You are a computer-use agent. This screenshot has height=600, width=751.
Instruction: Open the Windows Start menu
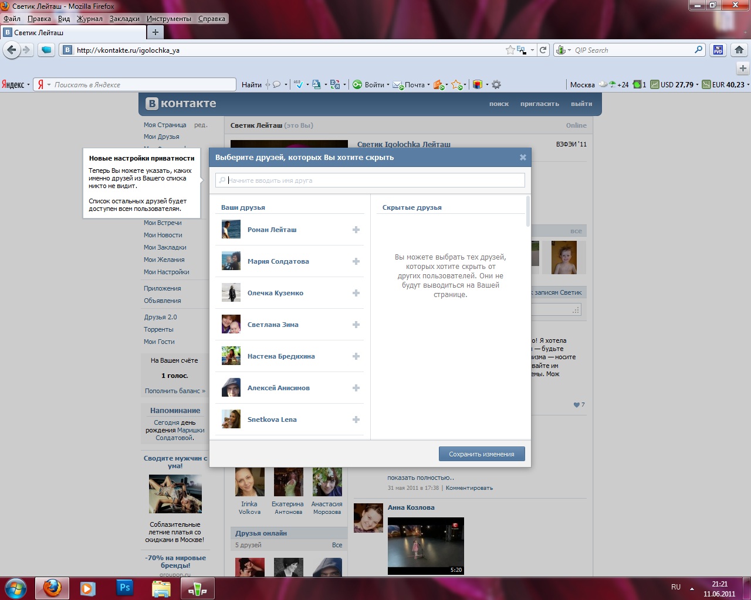(15, 588)
